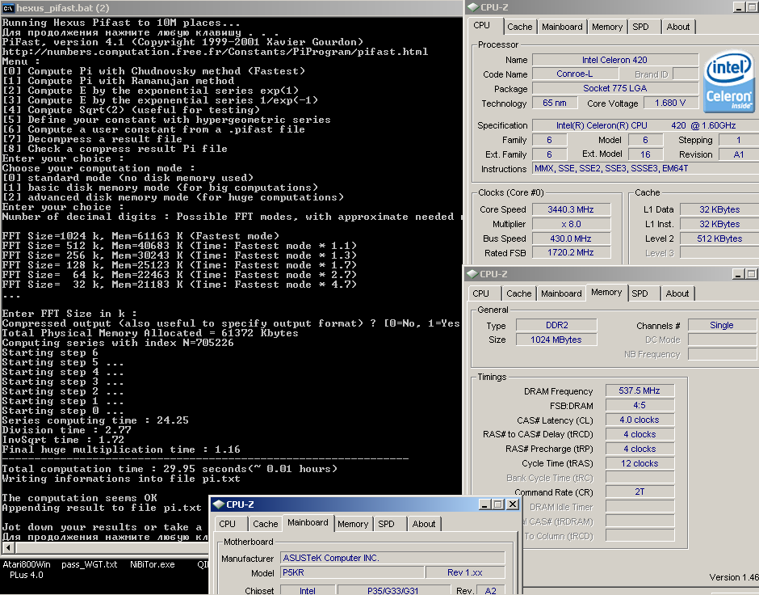This screenshot has height=595, width=759.
Task: Open the Cache tab in top CPU-Z window
Action: 519,27
